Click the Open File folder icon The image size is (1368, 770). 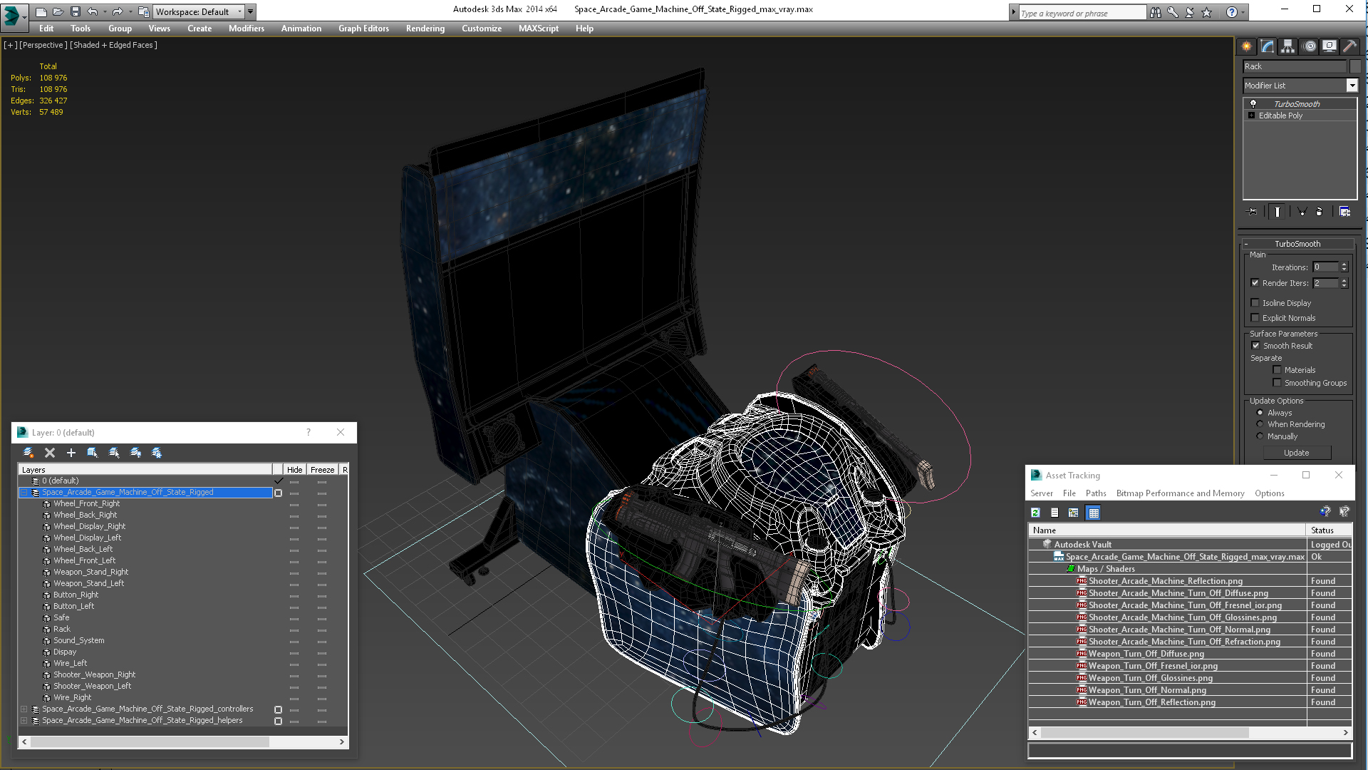click(x=58, y=11)
